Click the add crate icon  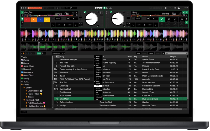(23, 53)
